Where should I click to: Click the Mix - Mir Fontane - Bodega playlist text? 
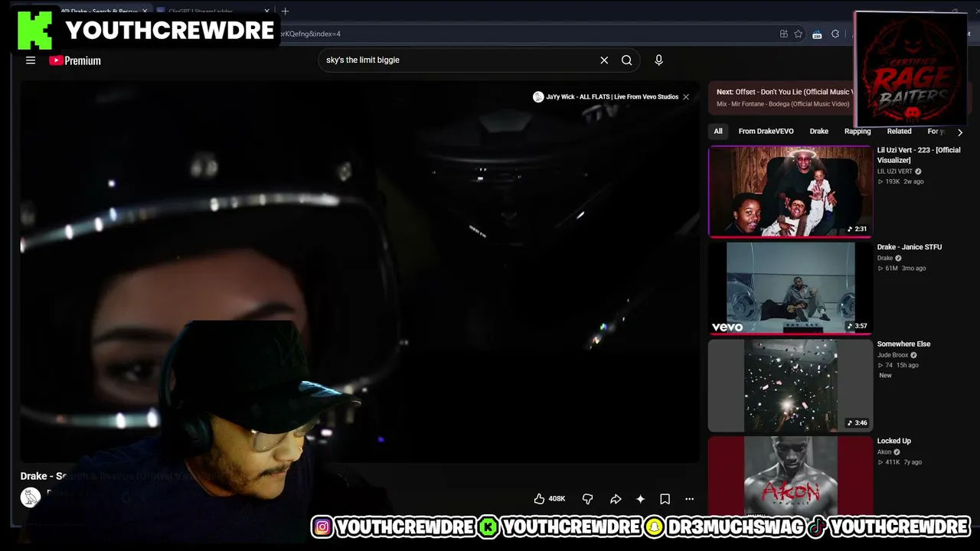click(x=782, y=104)
